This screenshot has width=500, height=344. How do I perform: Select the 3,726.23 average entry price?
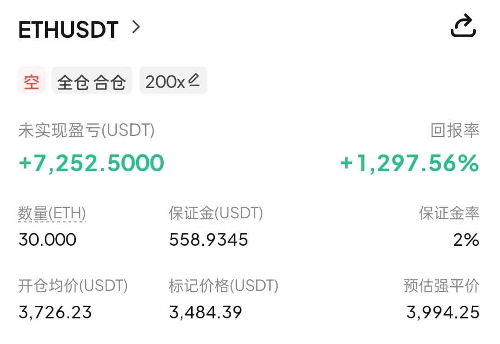coord(55,312)
